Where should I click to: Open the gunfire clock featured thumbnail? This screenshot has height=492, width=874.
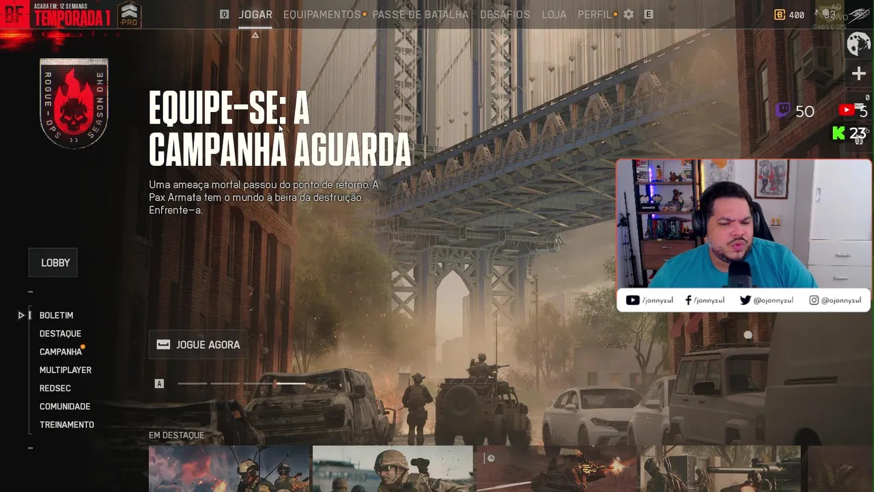point(556,469)
